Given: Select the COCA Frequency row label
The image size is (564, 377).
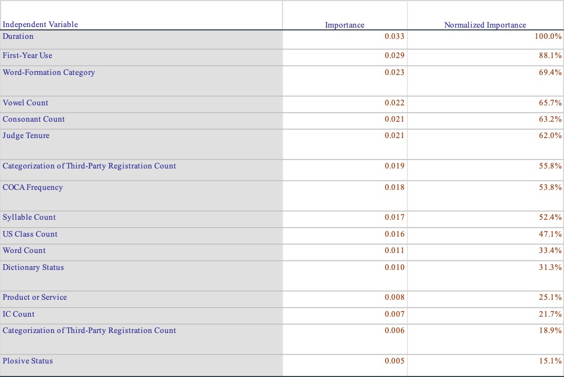Looking at the screenshot, I should [x=33, y=188].
